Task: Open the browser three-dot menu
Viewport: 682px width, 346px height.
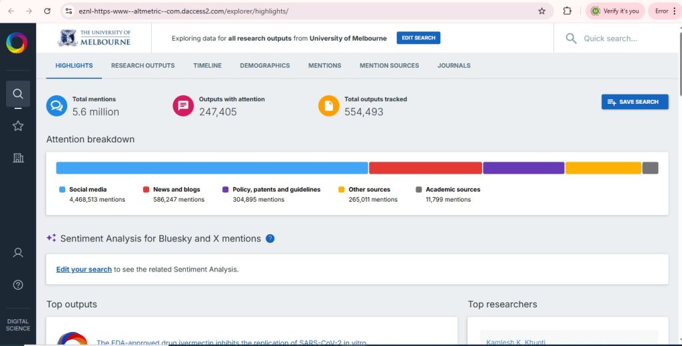Action: (675, 11)
